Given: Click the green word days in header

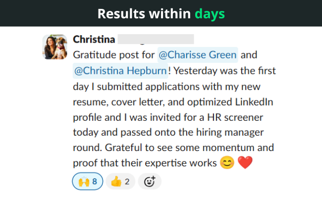Looking at the screenshot, I should pos(210,14).
